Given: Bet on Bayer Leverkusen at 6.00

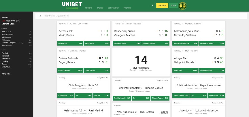Looking at the screenshot, I should pyautogui.click(x=216, y=96).
